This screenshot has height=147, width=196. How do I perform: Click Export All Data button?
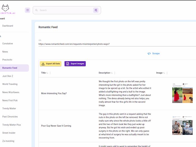click(x=51, y=64)
